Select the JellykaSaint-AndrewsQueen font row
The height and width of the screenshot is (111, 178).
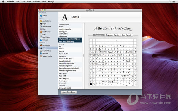[70, 40]
